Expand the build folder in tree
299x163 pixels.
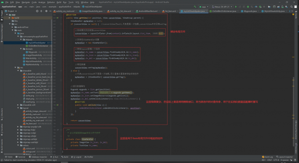point(10,18)
